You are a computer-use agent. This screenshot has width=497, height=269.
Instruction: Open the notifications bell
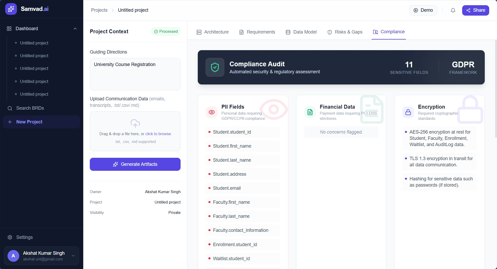tap(453, 10)
